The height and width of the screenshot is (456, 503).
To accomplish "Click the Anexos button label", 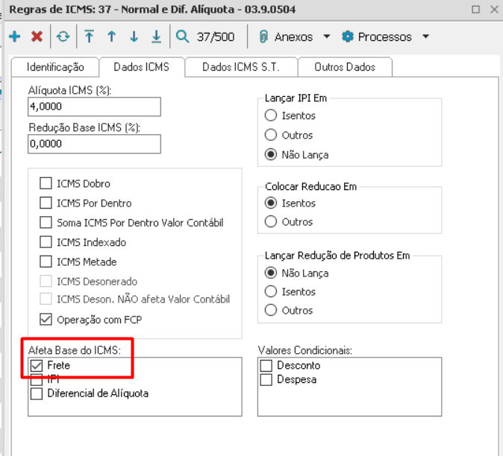I will [x=293, y=37].
